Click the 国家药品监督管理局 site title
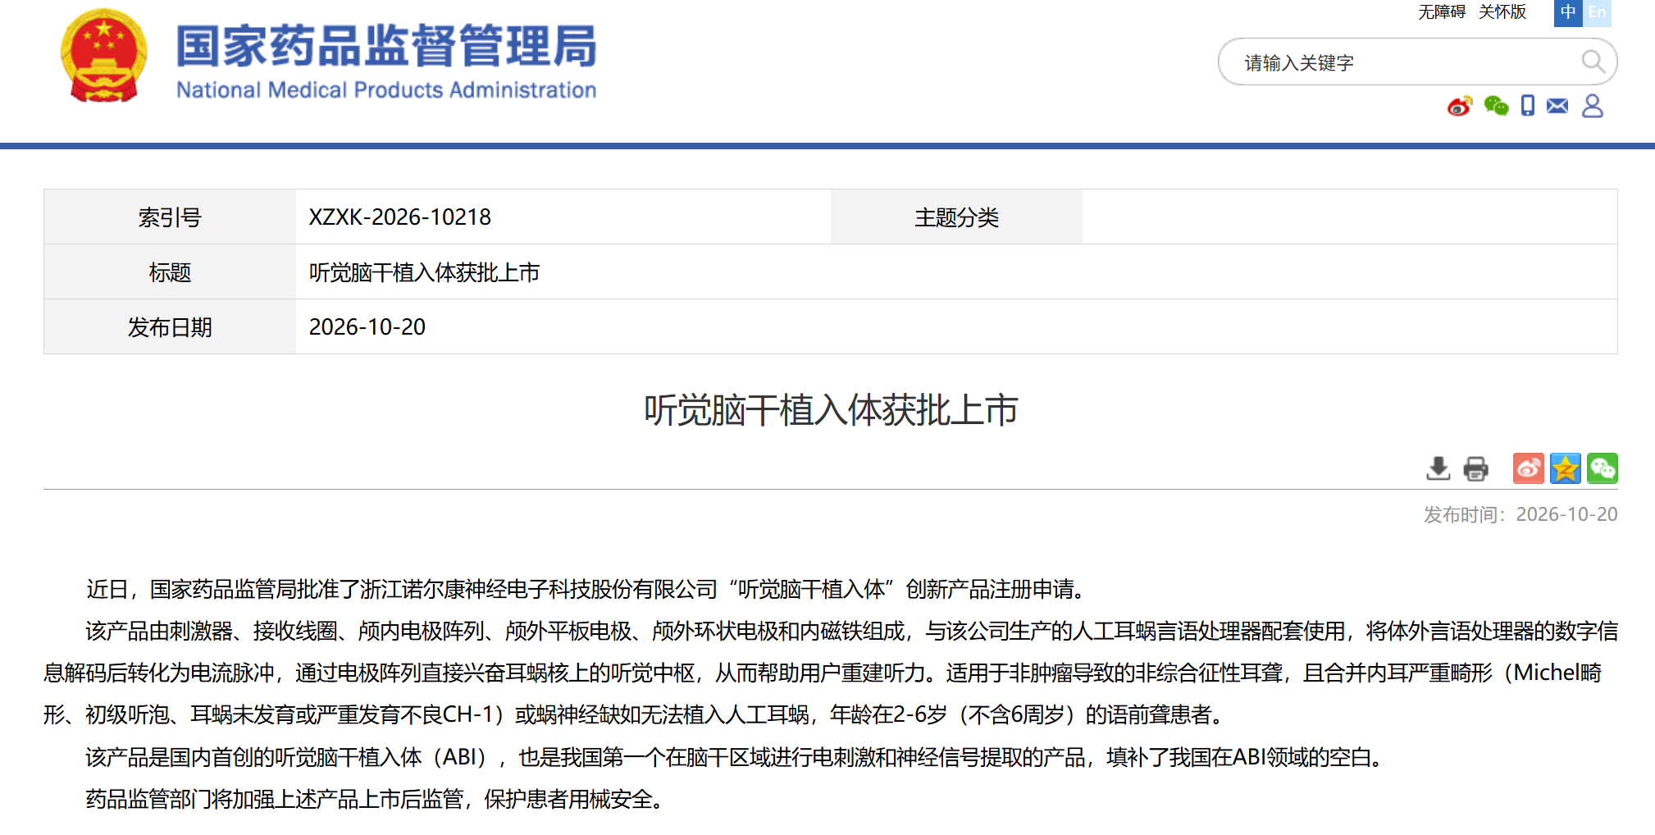This screenshot has height=835, width=1655. [386, 46]
